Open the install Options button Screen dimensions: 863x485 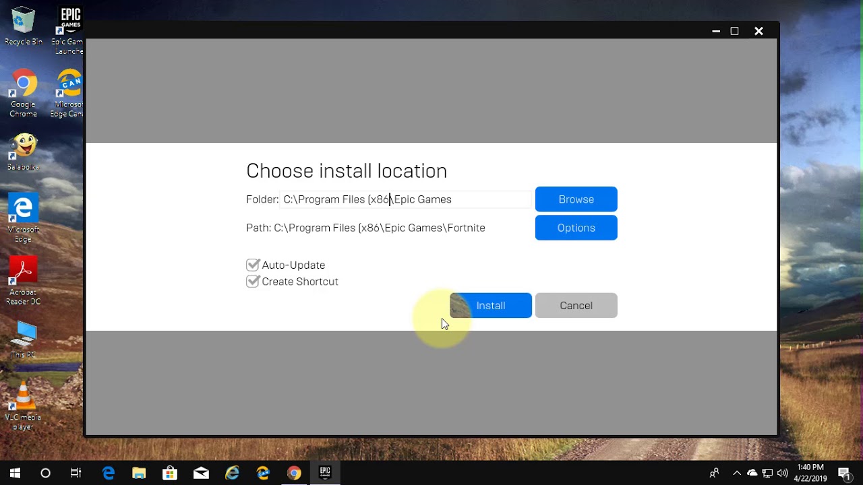576,228
